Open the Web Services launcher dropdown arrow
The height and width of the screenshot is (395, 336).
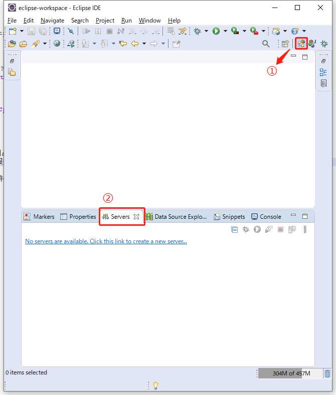click(x=304, y=31)
